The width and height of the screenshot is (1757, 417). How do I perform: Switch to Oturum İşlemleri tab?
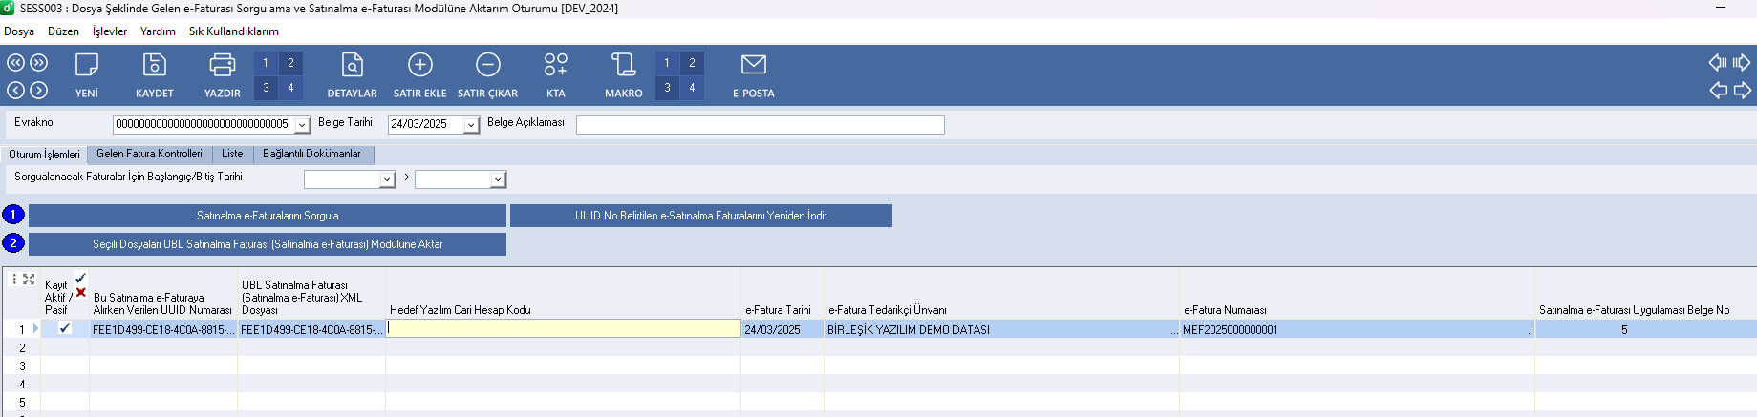[x=44, y=154]
